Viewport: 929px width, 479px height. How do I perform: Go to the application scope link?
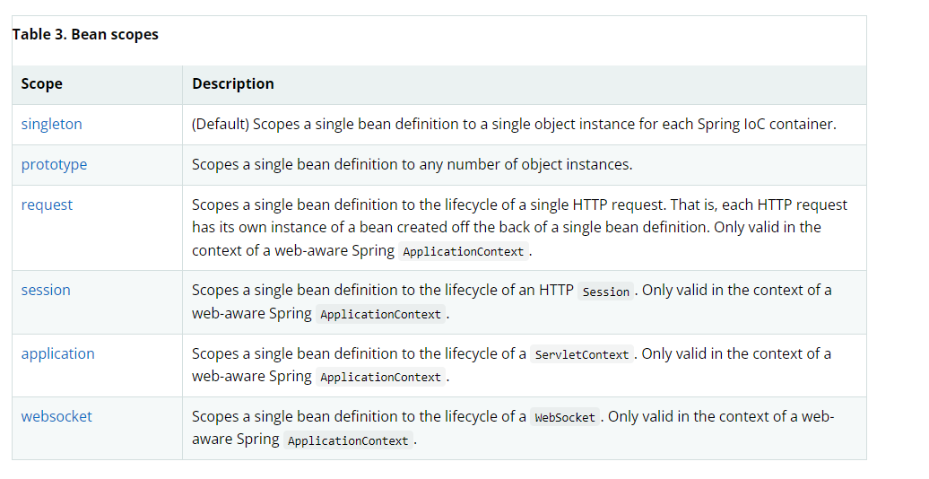(x=57, y=354)
